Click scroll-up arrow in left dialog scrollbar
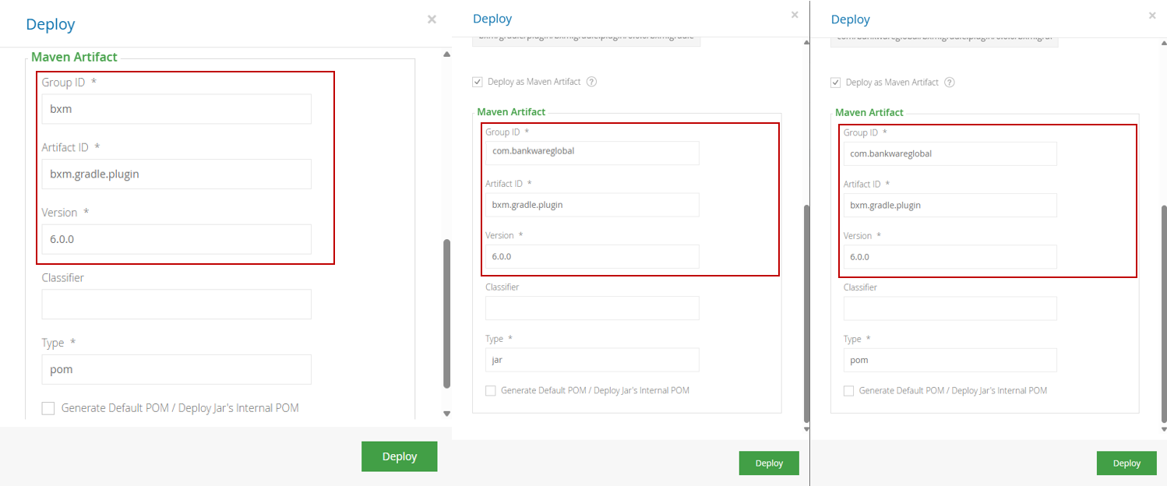Viewport: 1167px width, 486px height. pos(446,55)
